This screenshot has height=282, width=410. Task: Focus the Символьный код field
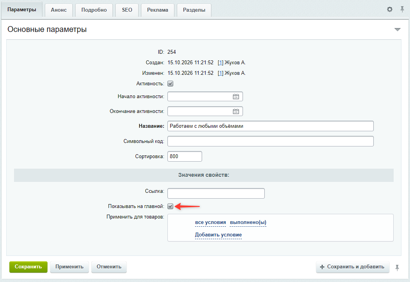(270, 141)
